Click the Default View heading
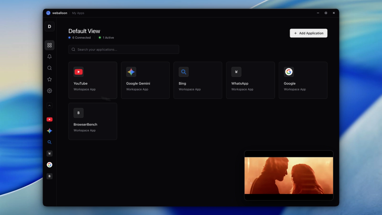 click(x=84, y=31)
